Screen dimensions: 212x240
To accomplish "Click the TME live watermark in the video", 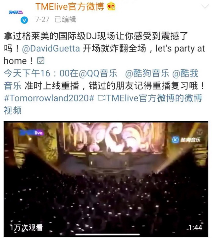I will click(31, 133).
